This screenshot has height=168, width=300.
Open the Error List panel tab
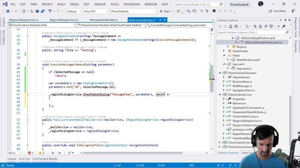[24, 159]
